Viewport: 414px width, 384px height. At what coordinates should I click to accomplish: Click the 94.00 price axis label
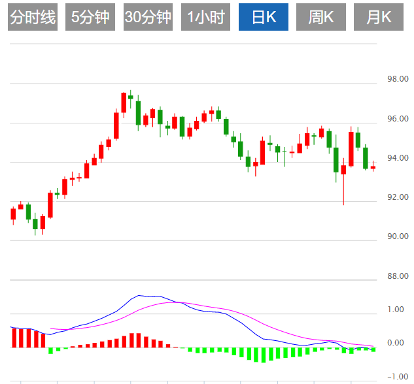point(398,158)
